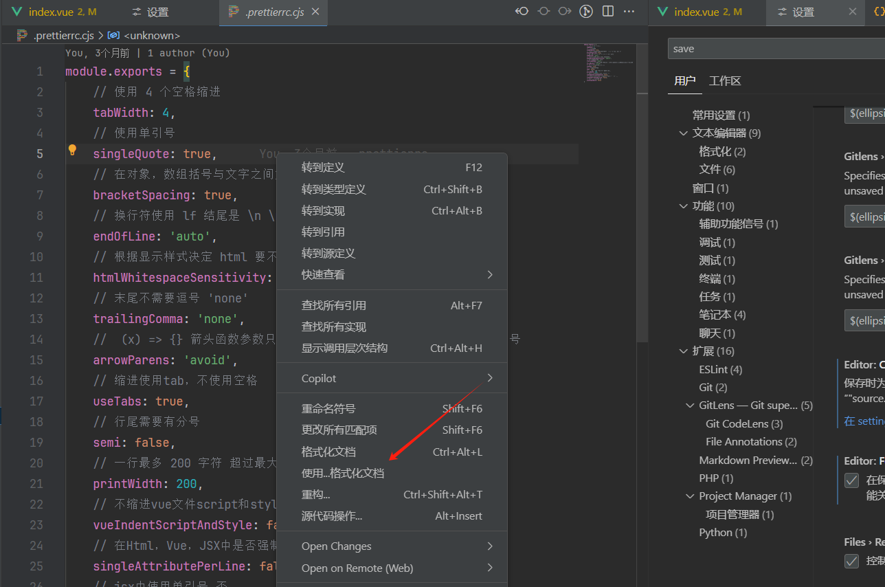Close the right-pane 设置 tab
This screenshot has width=885, height=587.
pyautogui.click(x=852, y=12)
